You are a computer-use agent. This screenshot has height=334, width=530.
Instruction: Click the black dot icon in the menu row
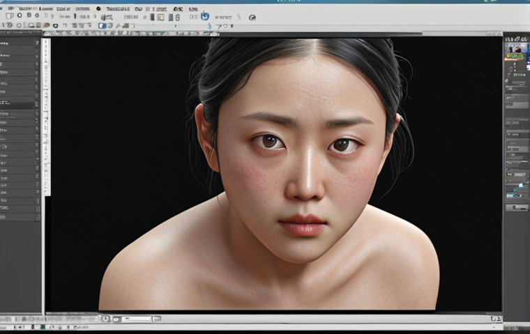[98, 8]
